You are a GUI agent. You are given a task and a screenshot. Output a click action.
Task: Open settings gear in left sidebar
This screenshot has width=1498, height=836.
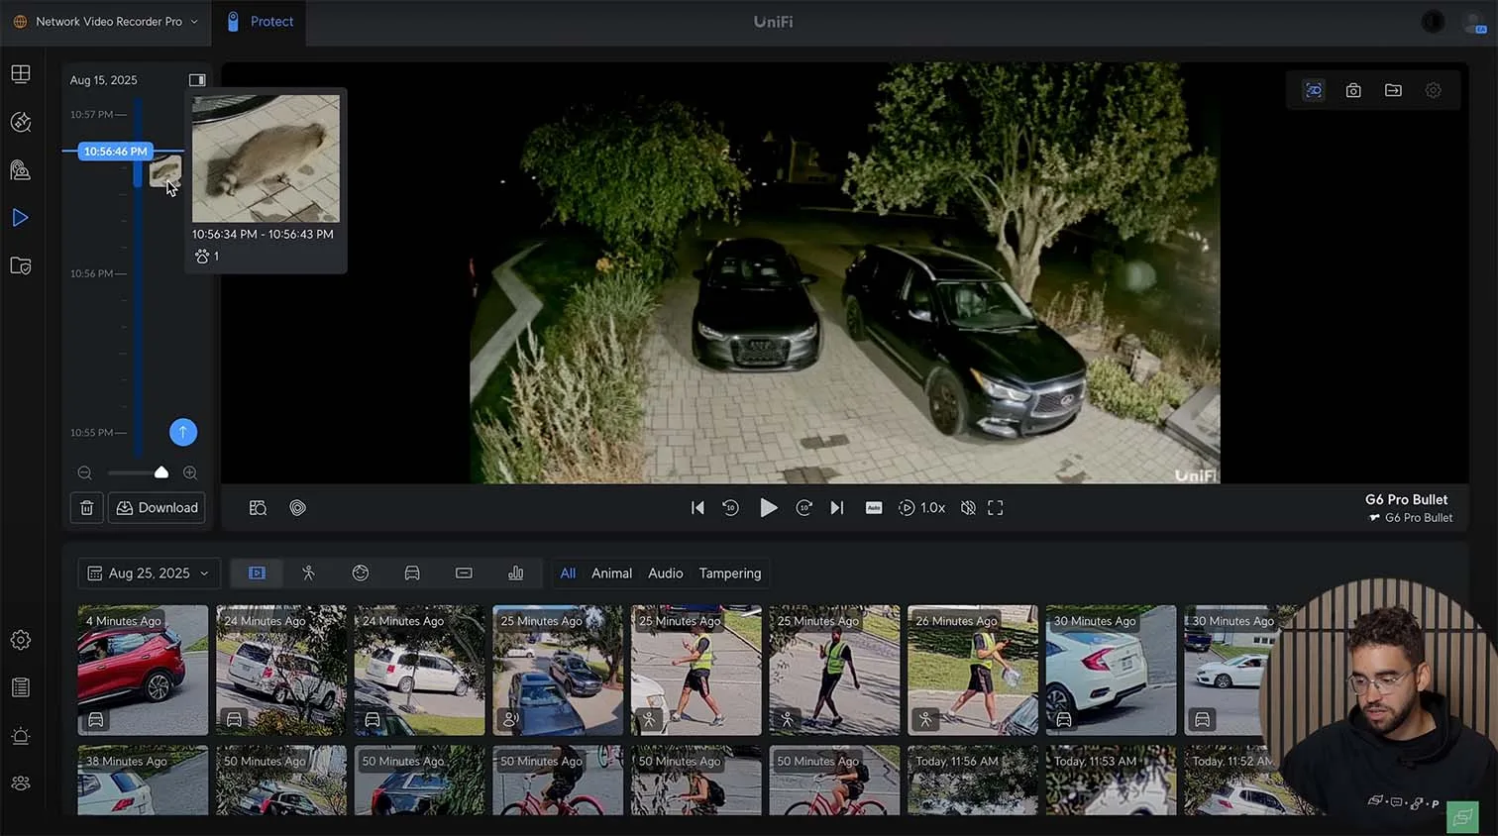[x=21, y=640]
